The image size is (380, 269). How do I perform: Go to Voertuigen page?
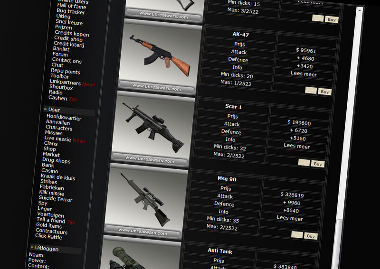[50, 214]
